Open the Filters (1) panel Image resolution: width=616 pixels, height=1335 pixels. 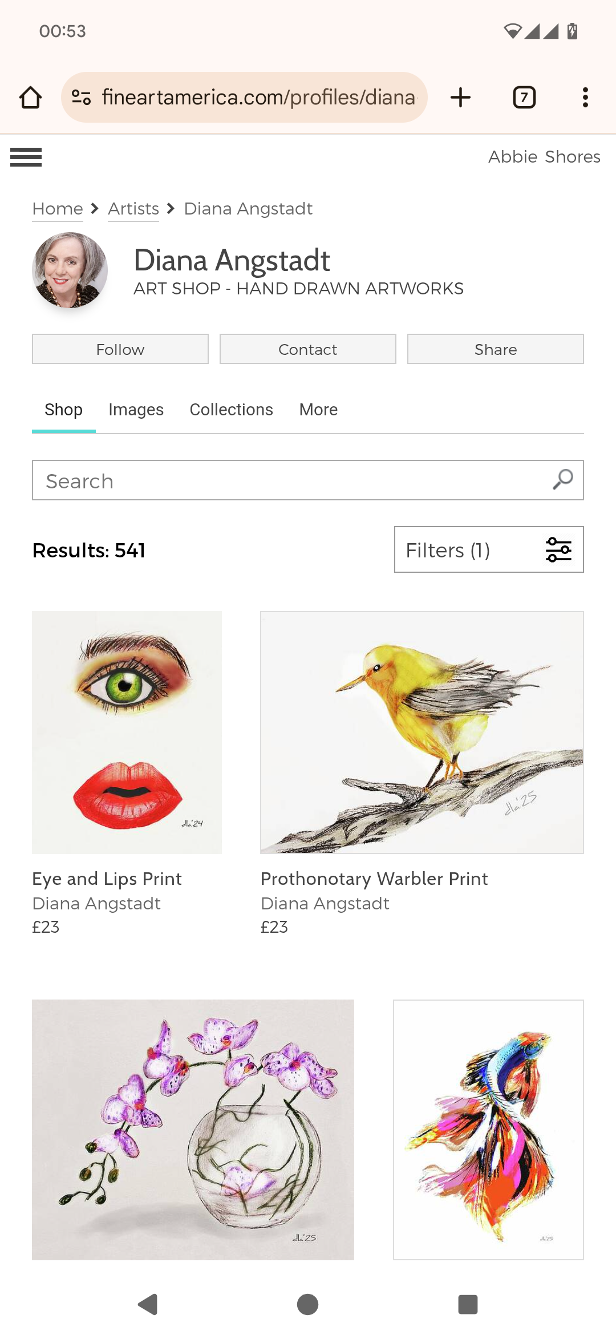(x=489, y=550)
